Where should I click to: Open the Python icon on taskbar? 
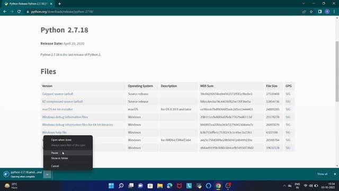tap(199, 186)
